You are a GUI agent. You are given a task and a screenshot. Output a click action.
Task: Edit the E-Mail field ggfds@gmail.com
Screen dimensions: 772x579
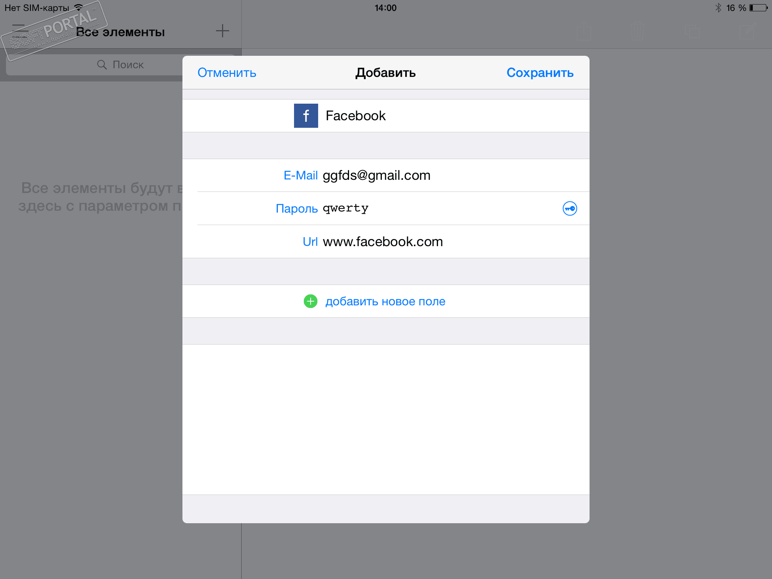(386, 175)
